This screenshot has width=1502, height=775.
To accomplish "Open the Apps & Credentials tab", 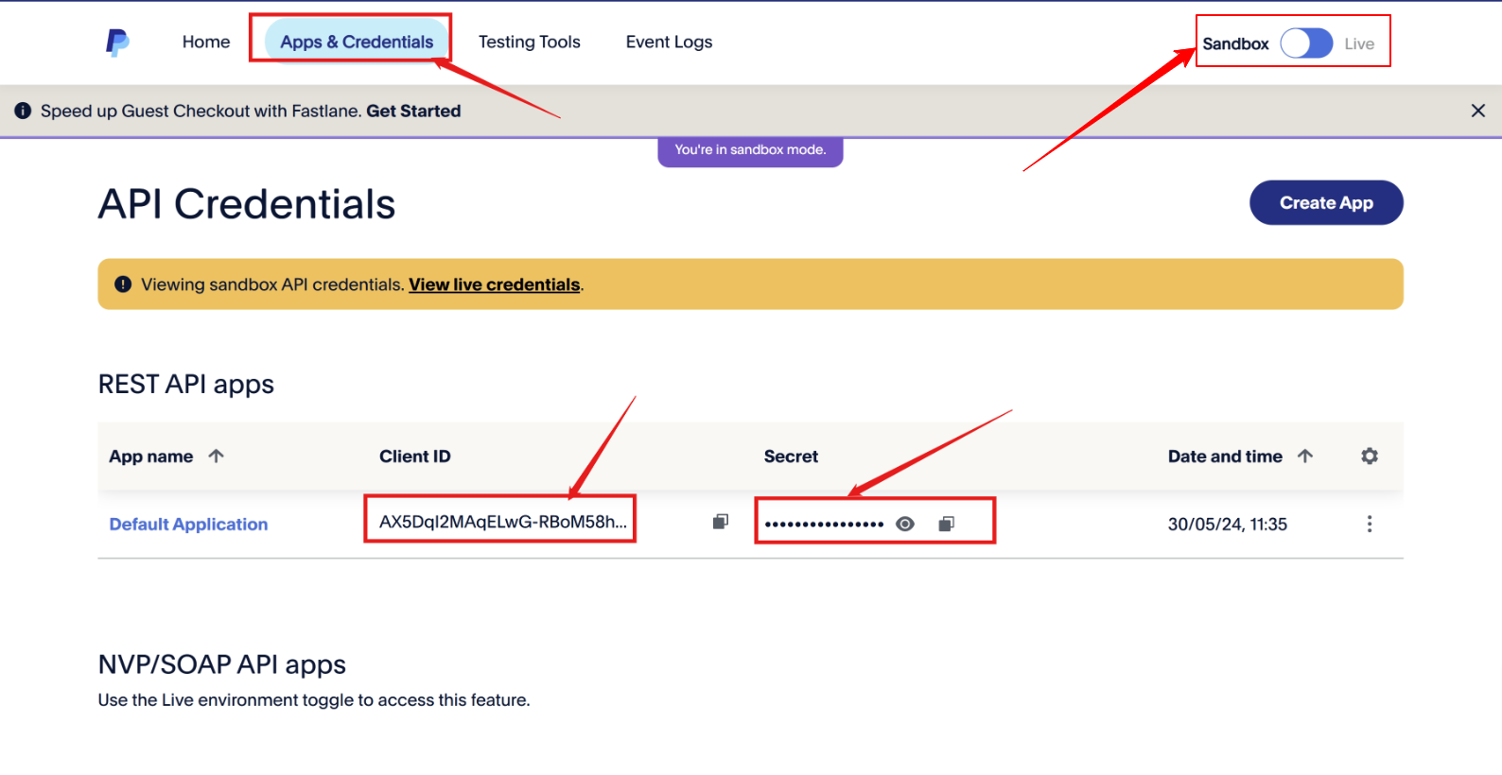I will [x=357, y=42].
